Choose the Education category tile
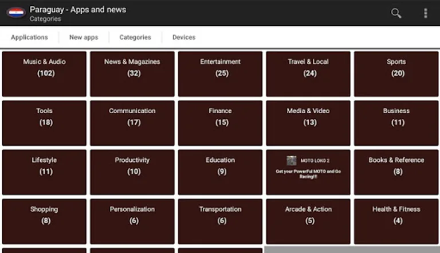Screen dimensions: 440x253 (220, 172)
